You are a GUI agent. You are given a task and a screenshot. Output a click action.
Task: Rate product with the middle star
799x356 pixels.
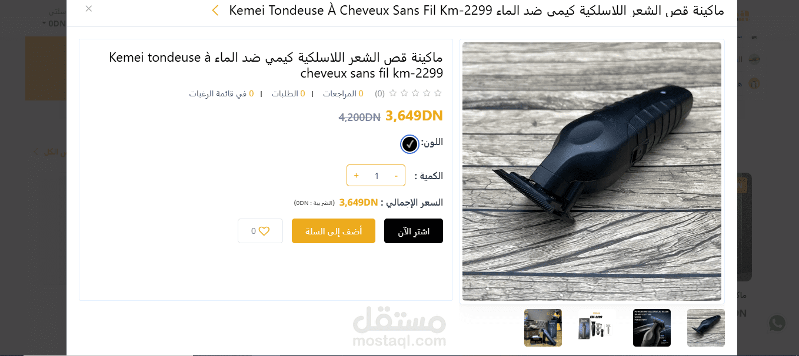pos(415,93)
